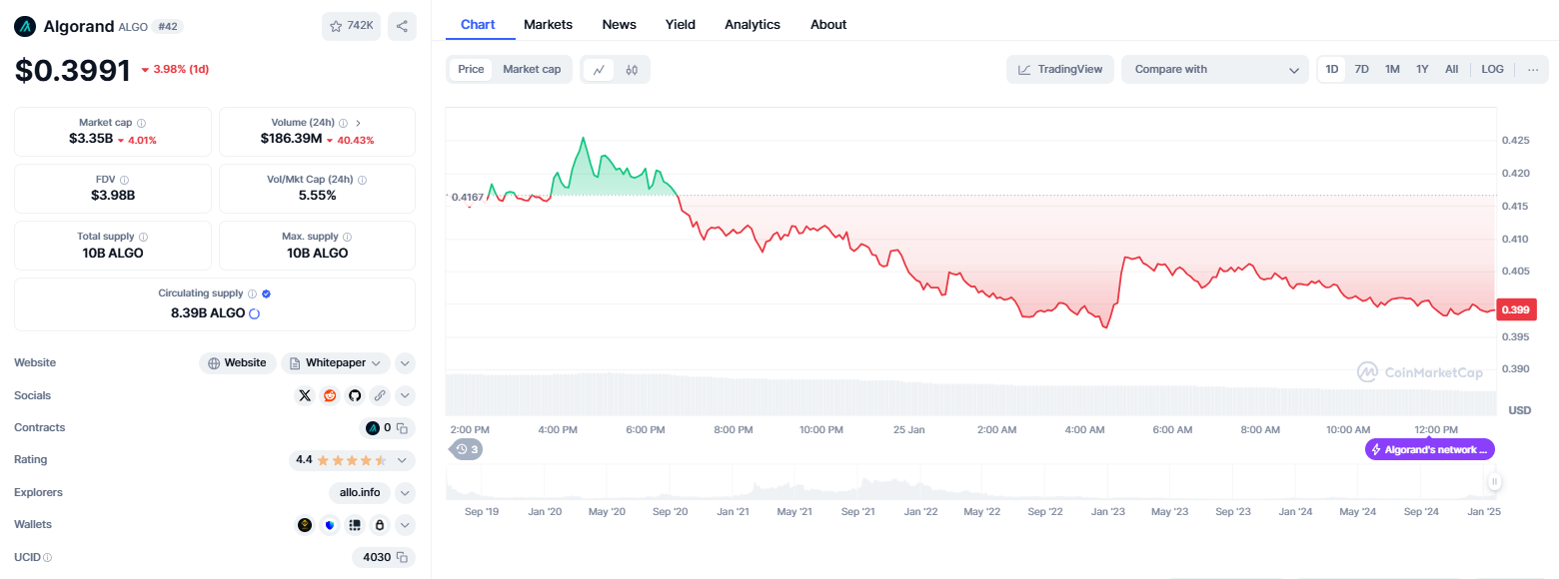
Task: Open Algorand's GitHub social link
Action: pyautogui.click(x=354, y=395)
